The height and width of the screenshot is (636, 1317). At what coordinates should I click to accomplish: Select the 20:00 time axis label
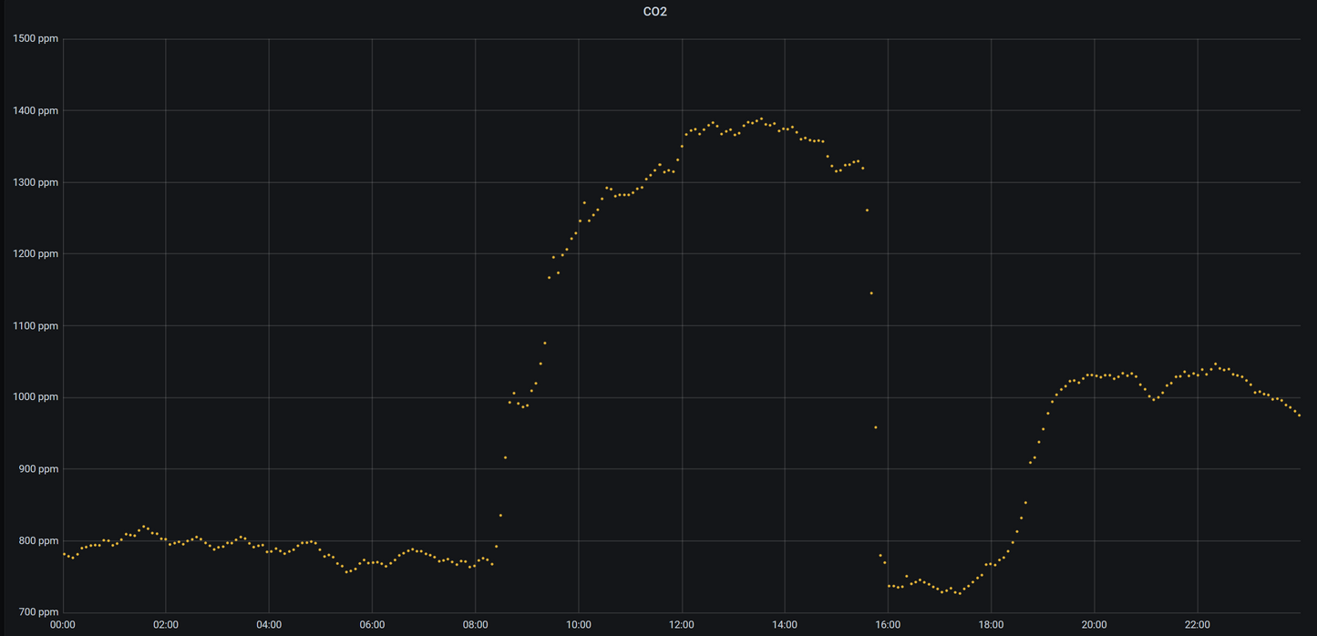coord(1094,625)
